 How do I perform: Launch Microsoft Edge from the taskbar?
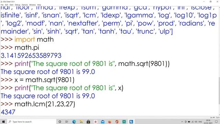click(x=74, y=122)
